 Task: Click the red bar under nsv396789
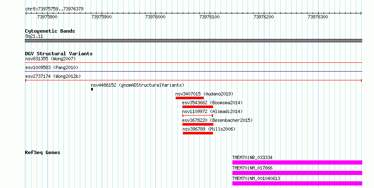click(x=198, y=133)
